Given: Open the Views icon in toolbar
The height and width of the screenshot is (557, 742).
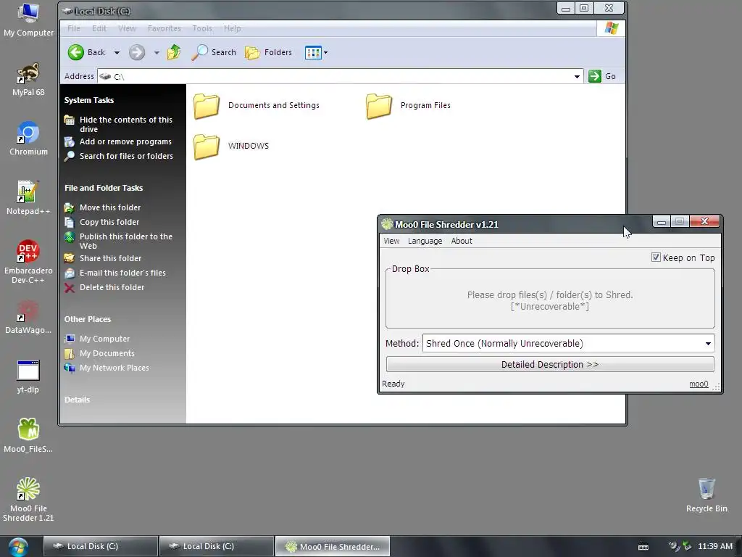Looking at the screenshot, I should coord(313,52).
